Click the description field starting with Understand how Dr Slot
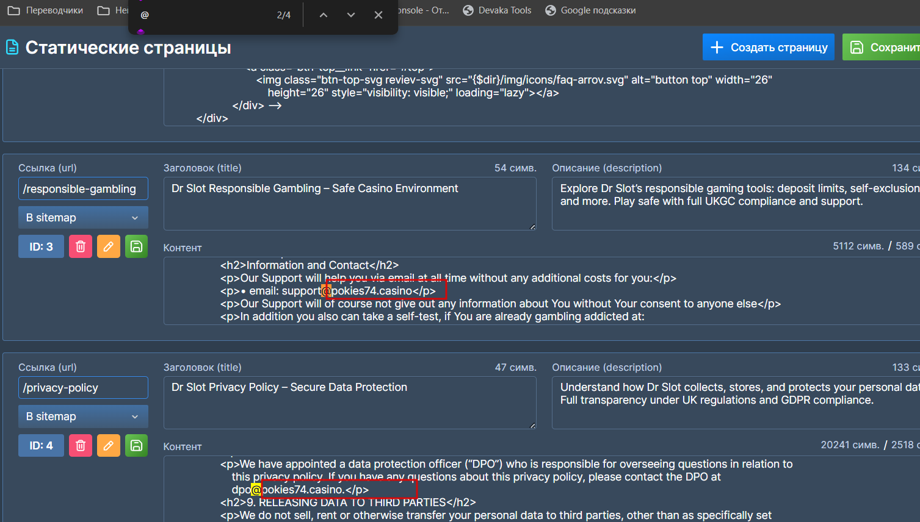Screen dimensions: 920x522 (736, 402)
